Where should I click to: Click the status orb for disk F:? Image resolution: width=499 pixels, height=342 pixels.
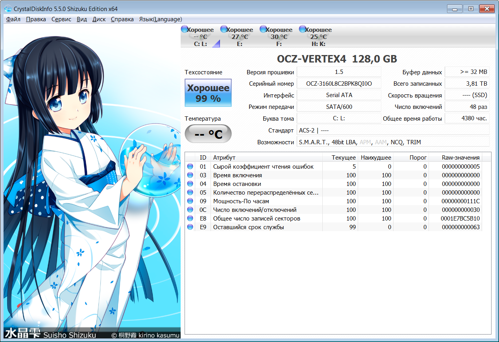coord(263,29)
